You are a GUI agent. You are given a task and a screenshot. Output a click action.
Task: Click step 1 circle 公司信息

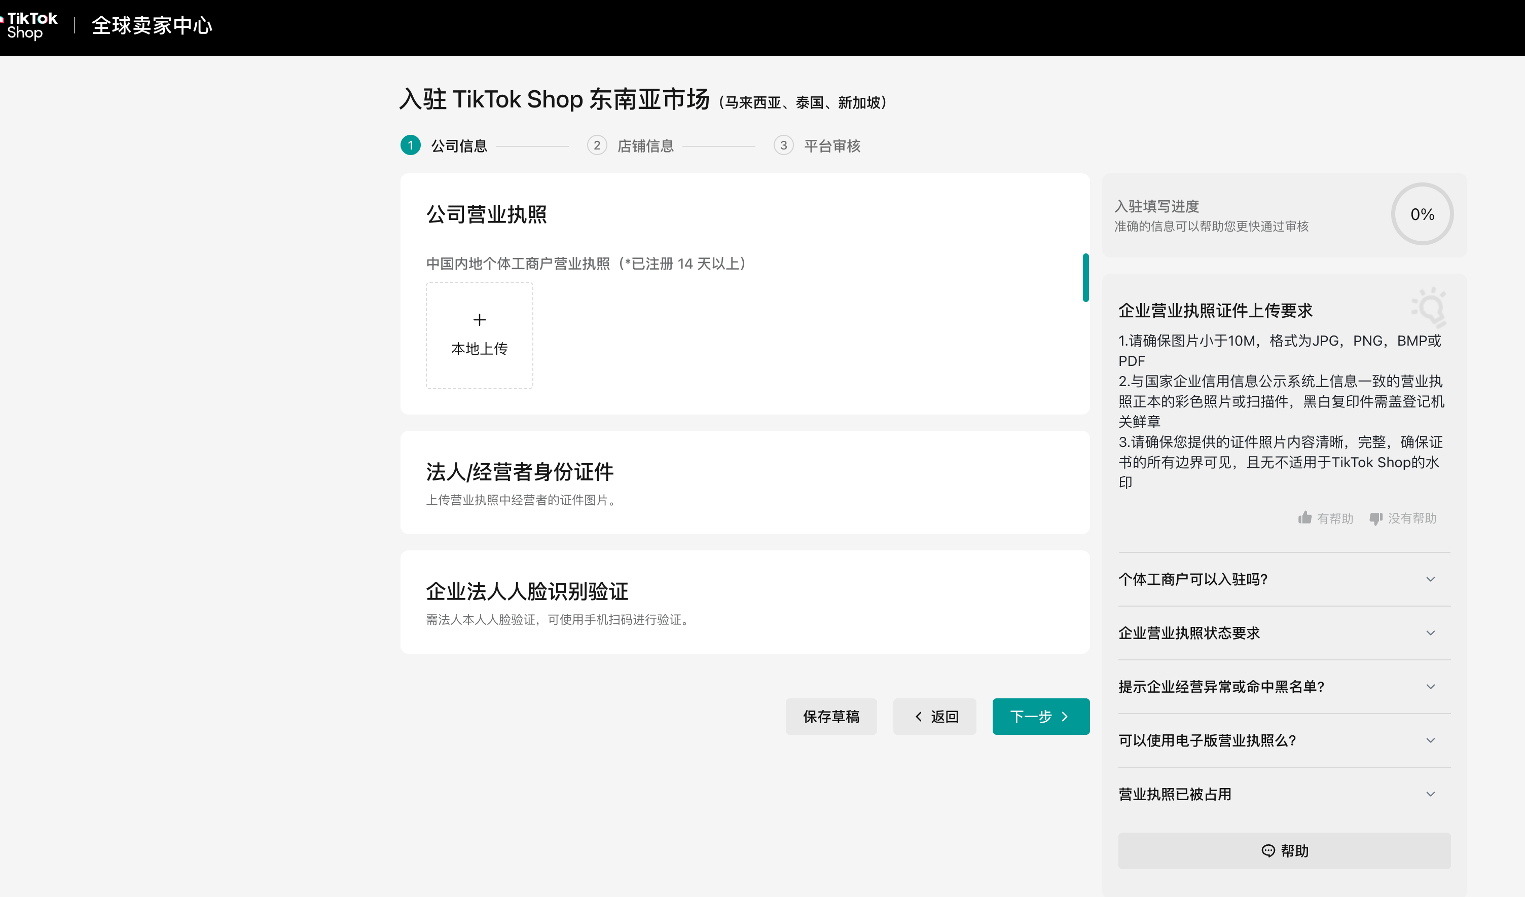411,145
